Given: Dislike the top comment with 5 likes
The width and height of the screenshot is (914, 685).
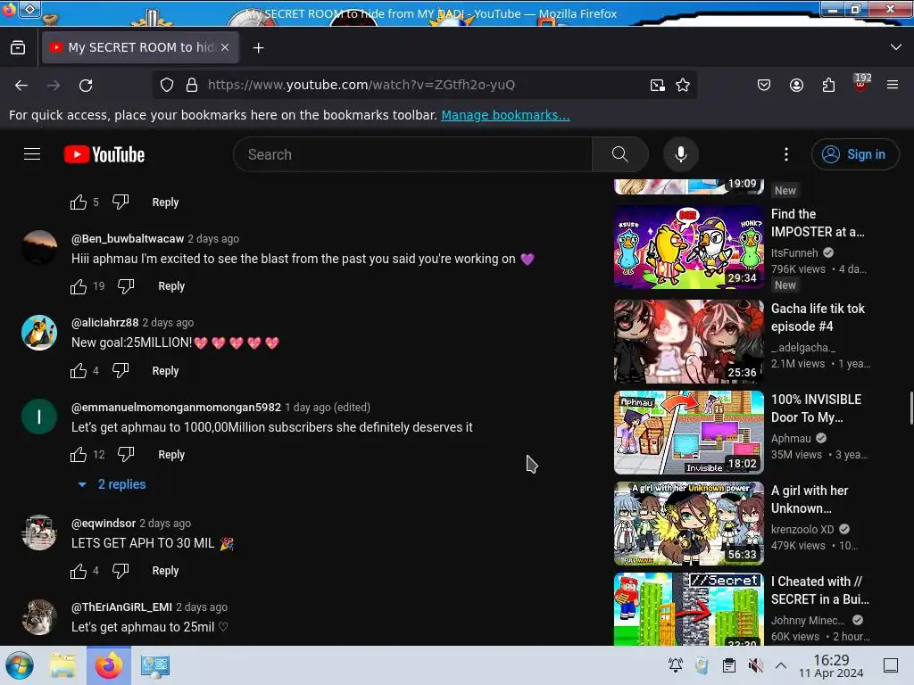Looking at the screenshot, I should pyautogui.click(x=120, y=202).
